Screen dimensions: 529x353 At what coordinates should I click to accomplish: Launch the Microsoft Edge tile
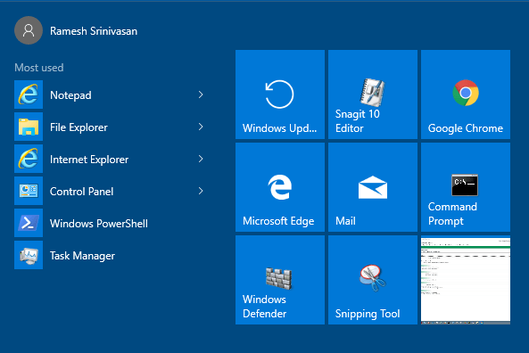click(280, 187)
